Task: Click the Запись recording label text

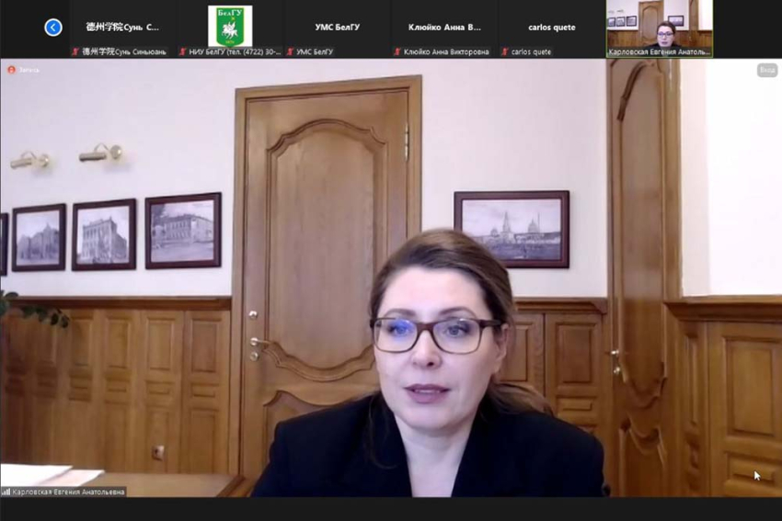Action: [30, 70]
